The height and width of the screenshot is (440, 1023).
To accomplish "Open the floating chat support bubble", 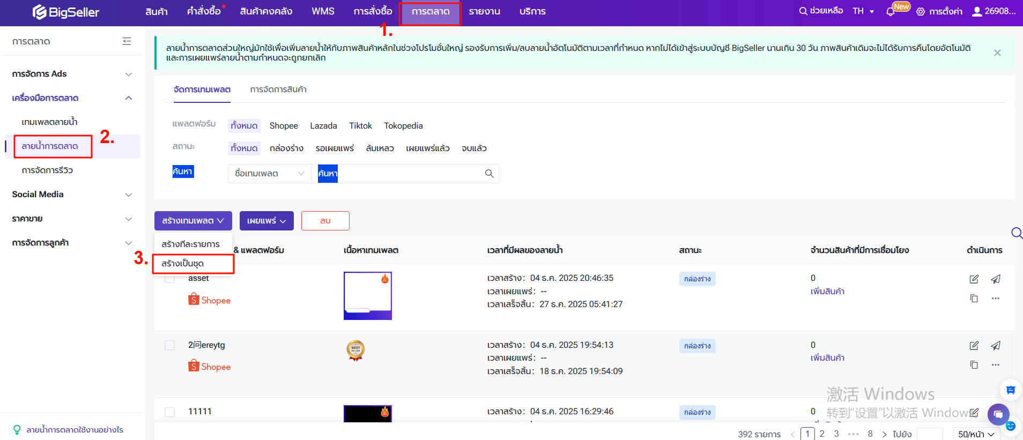I will tap(998, 414).
